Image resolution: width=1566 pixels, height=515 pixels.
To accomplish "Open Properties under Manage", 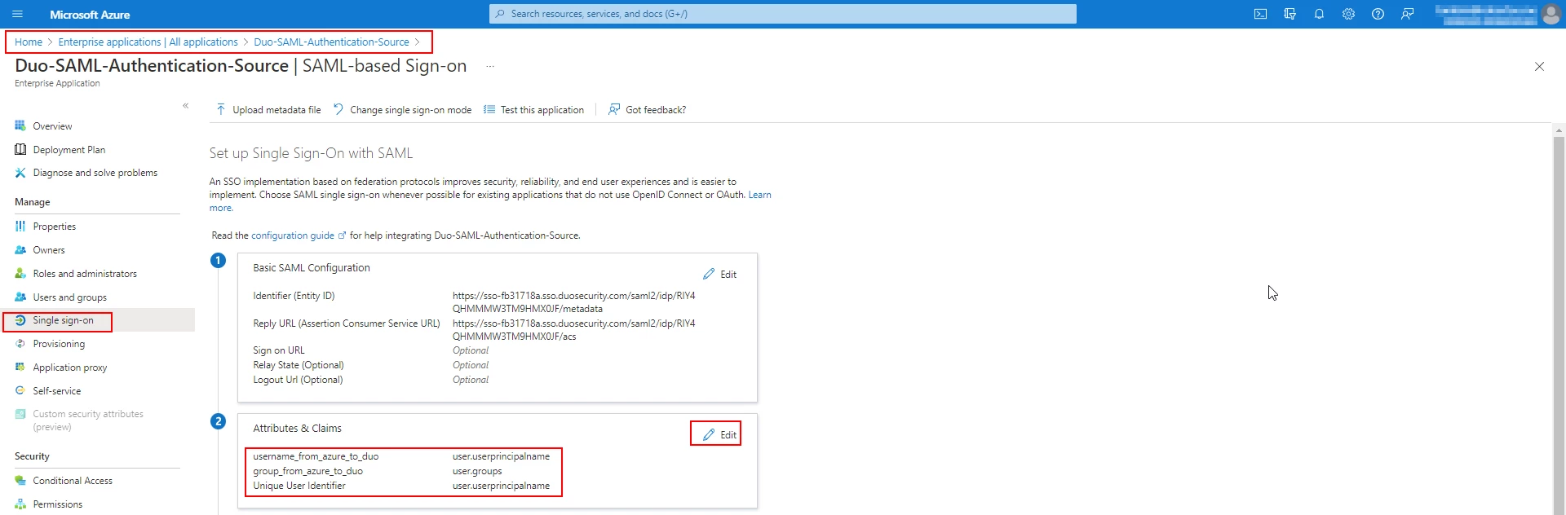I will click(x=54, y=227).
